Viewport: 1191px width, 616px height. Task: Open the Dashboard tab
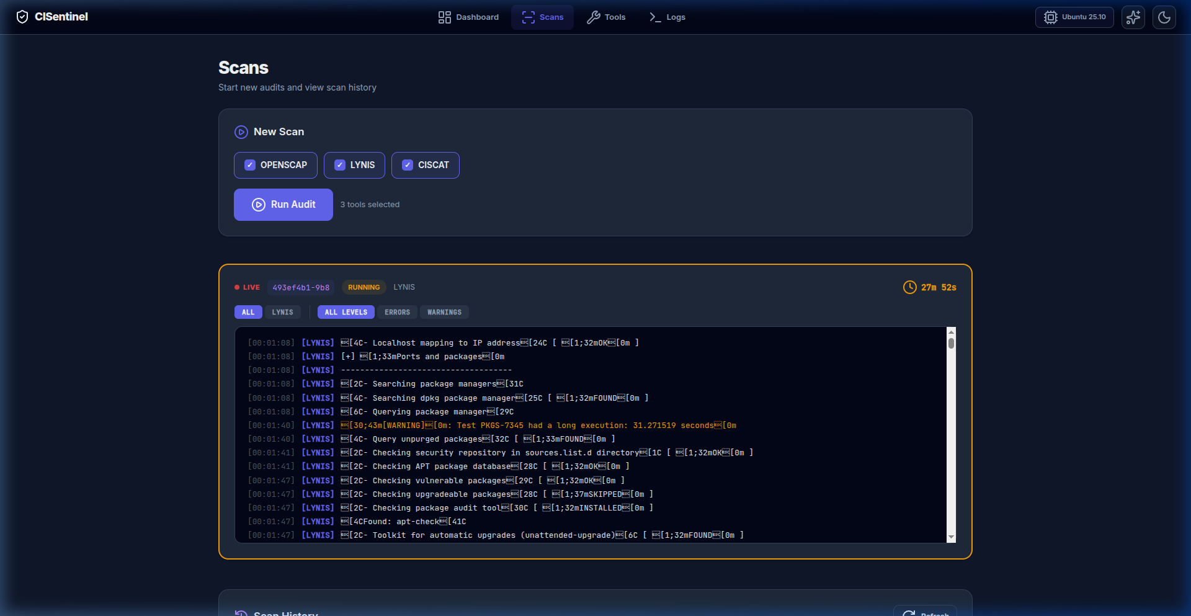(x=468, y=17)
